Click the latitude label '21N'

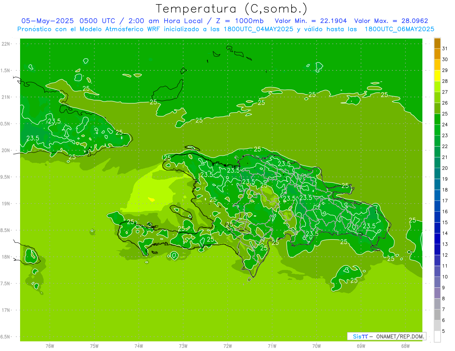click(6, 97)
